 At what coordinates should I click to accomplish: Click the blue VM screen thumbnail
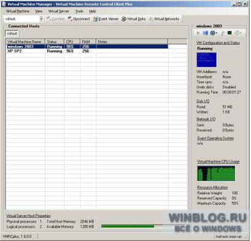click(206, 60)
